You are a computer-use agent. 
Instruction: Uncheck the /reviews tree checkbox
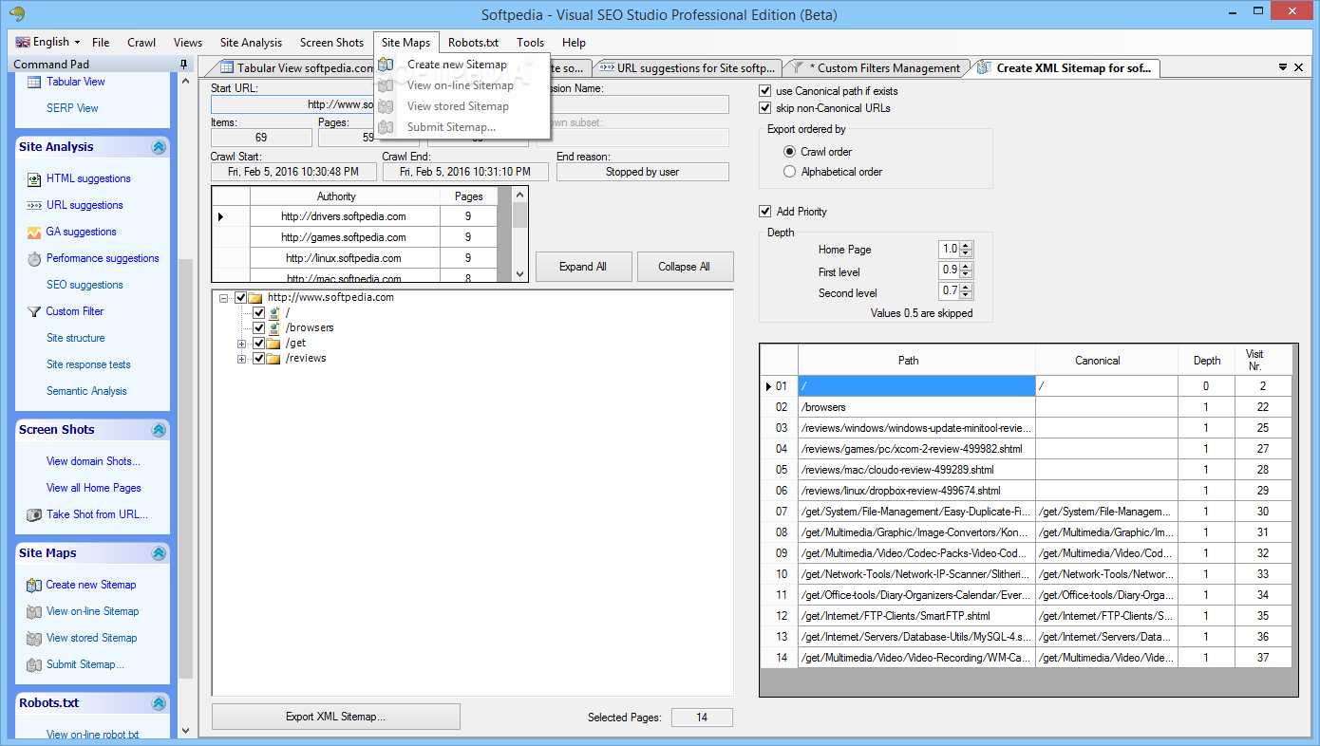(258, 358)
